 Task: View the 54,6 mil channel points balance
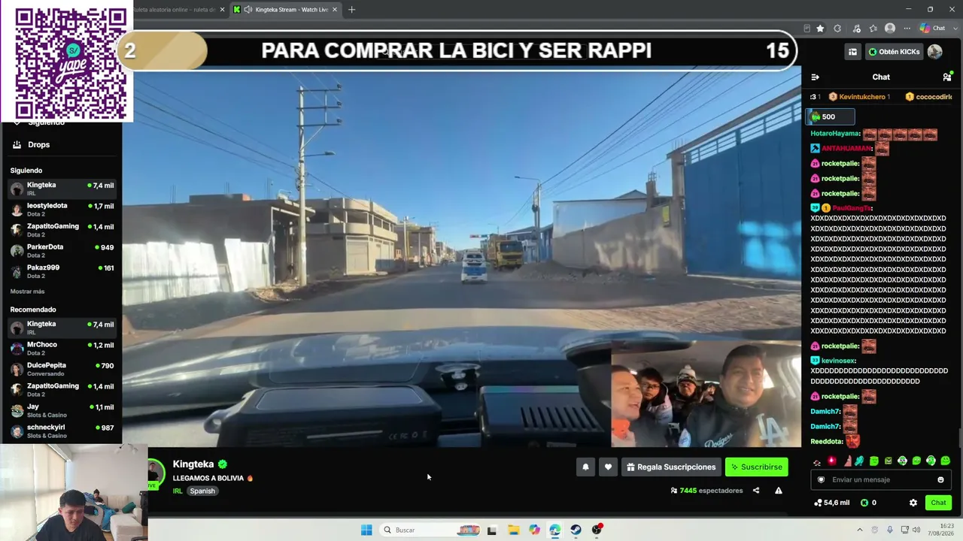click(831, 503)
